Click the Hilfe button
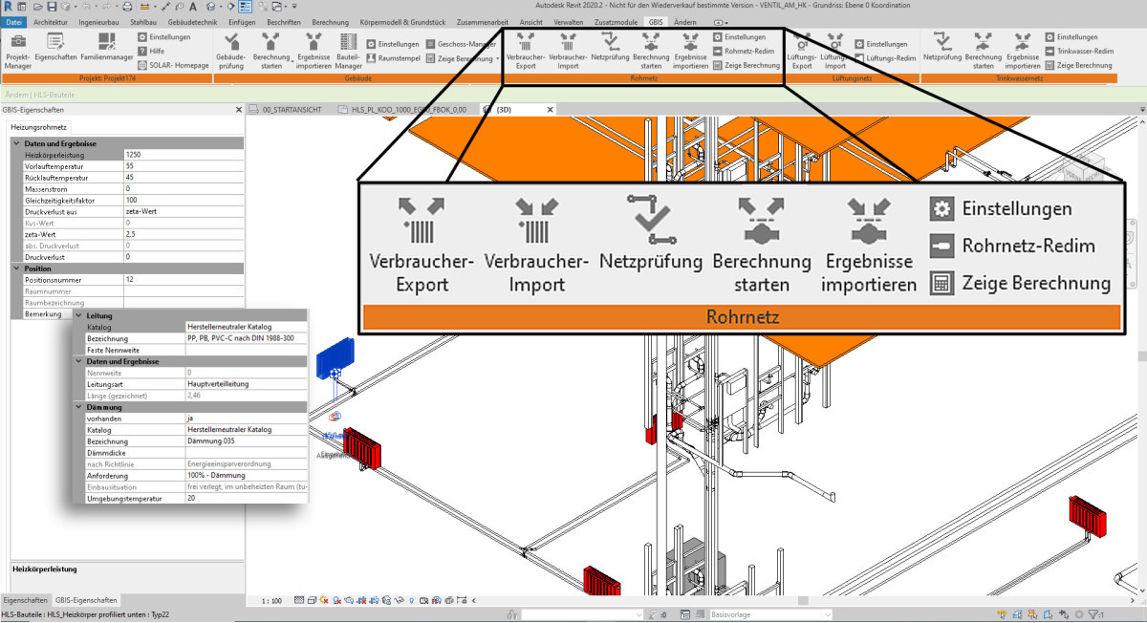The height and width of the screenshot is (623, 1147). [x=151, y=51]
